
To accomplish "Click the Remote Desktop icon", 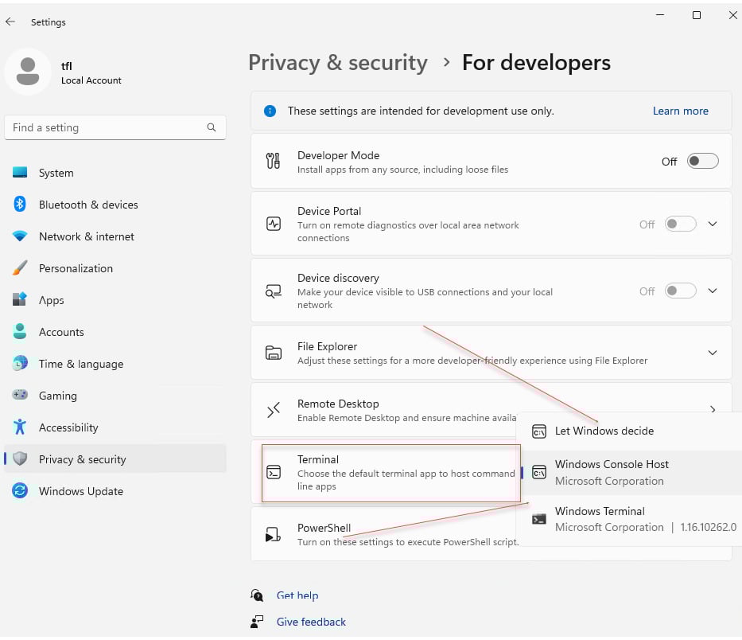I will [x=274, y=410].
